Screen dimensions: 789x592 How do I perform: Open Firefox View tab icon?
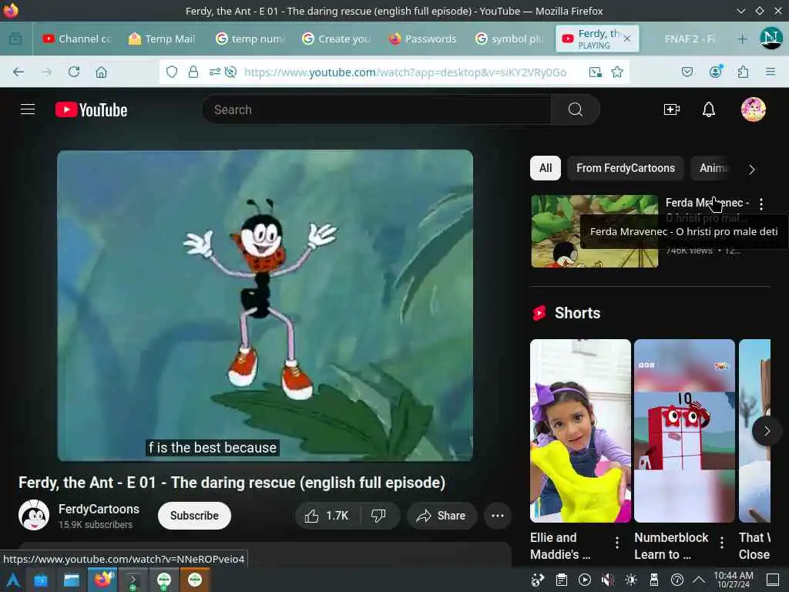(15, 39)
